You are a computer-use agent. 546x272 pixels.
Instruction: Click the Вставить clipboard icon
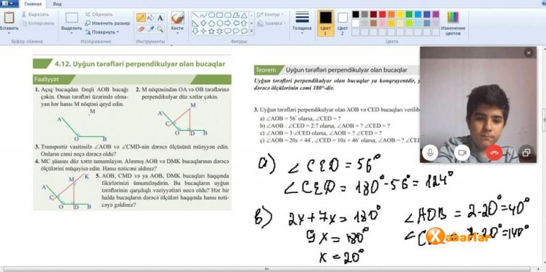[x=9, y=18]
